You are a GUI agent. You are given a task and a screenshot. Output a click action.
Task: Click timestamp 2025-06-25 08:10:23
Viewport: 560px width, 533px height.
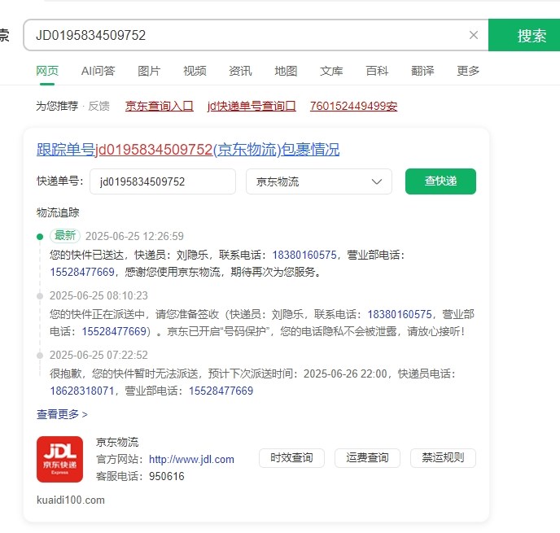pos(98,295)
